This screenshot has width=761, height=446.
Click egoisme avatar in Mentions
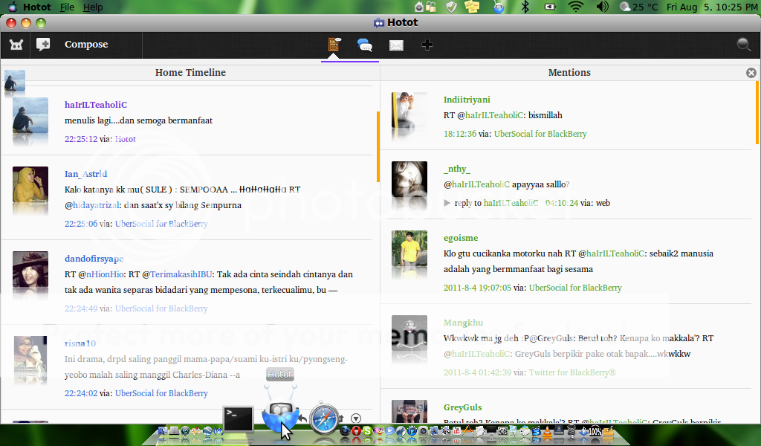point(409,248)
